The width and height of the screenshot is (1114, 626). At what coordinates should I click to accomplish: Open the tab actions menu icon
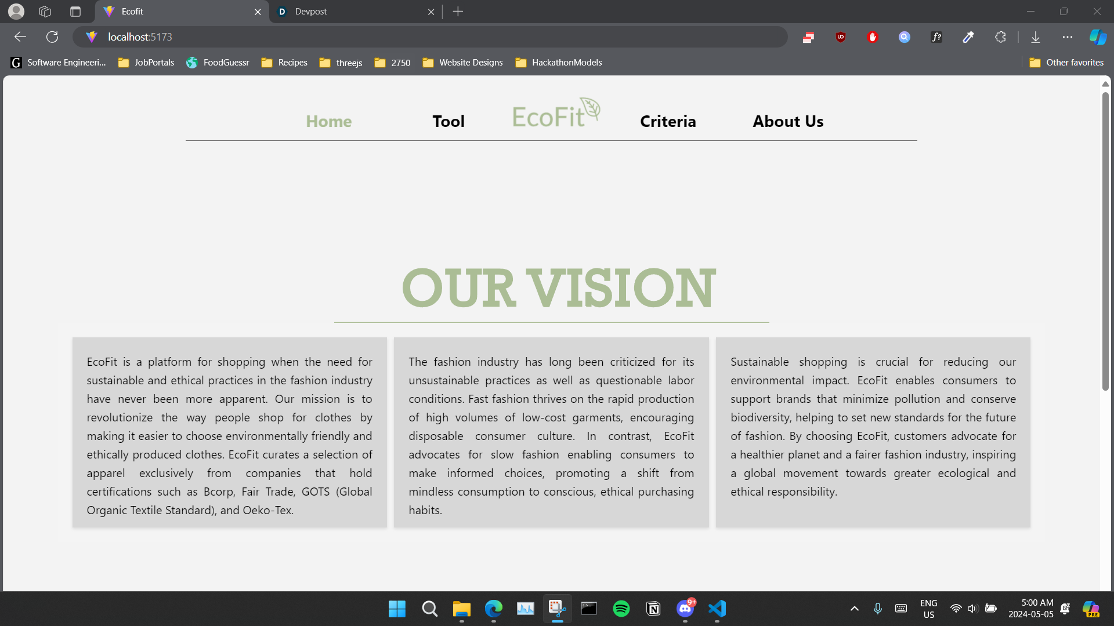[75, 12]
